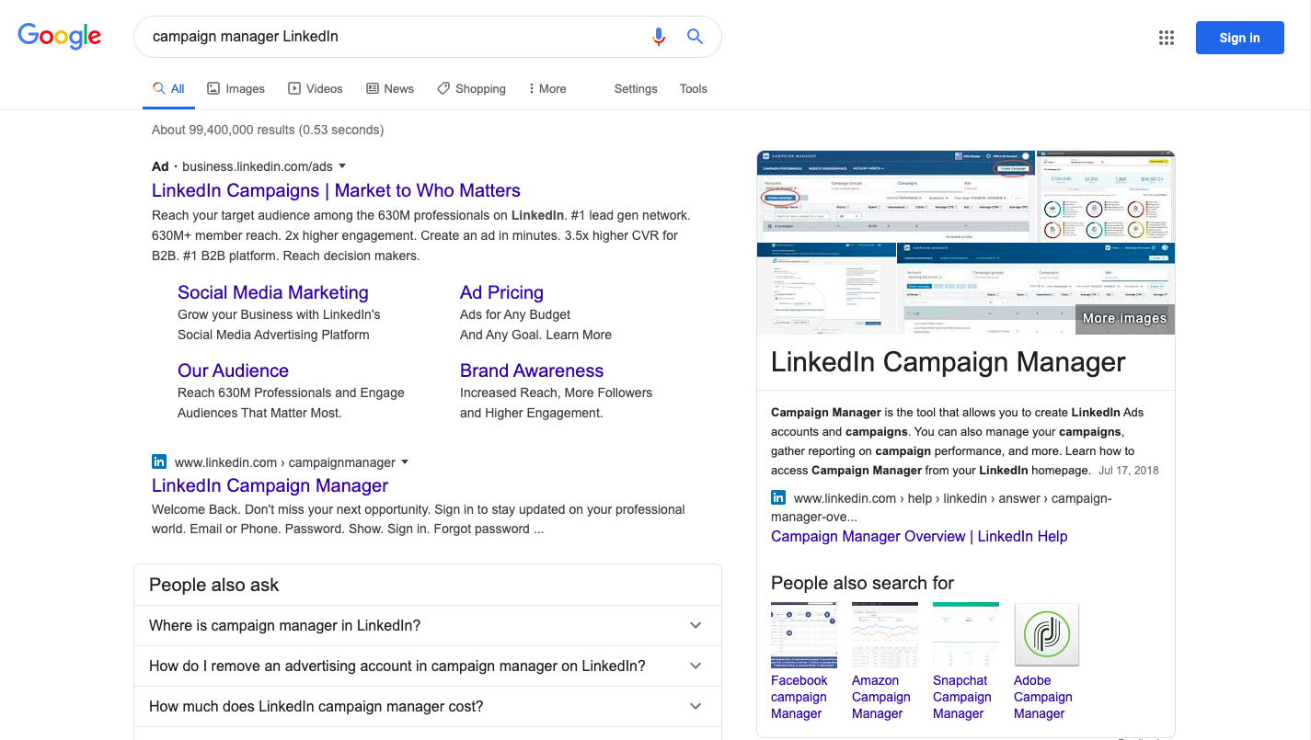Click Adobe Campaign Manager text link
Screen dimensions: 1311x740
[1042, 697]
